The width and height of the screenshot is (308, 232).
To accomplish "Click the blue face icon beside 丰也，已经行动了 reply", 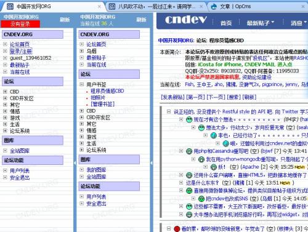I will tap(214, 135).
